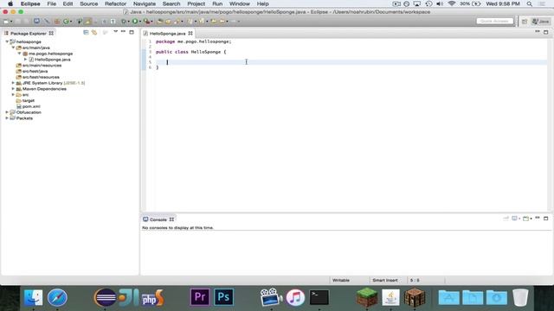Screen dimensions: 554x311
Task: Open the Source menu
Action: click(88, 3)
